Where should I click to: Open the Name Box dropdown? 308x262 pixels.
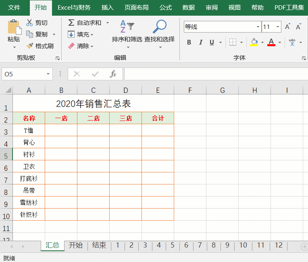(x=48, y=74)
